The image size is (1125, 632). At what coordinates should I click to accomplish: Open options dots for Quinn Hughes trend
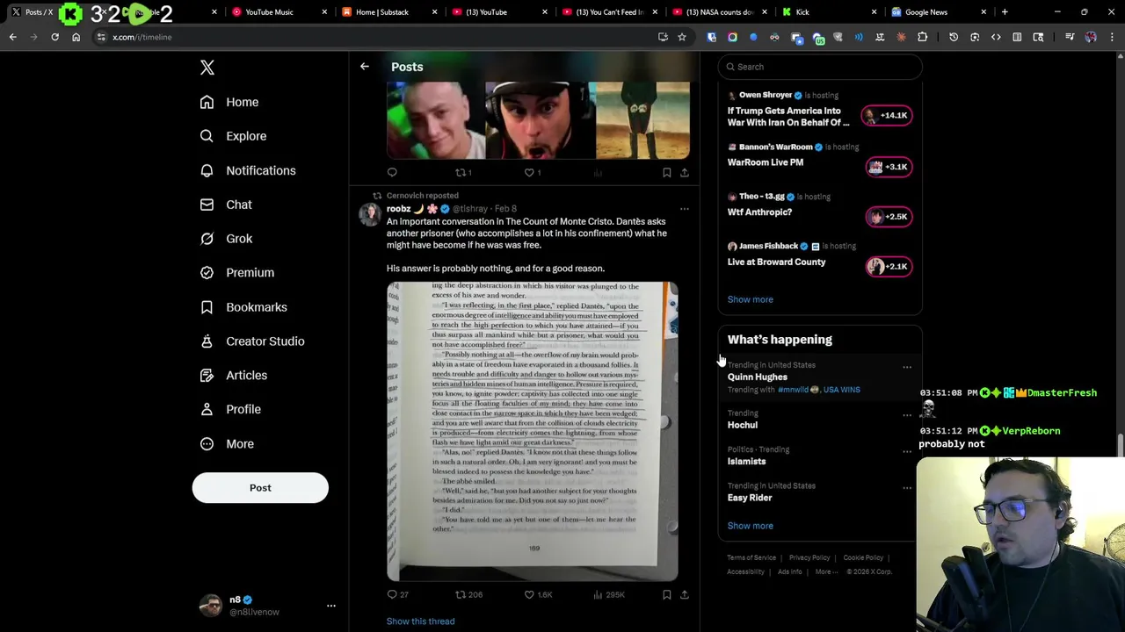[907, 368]
